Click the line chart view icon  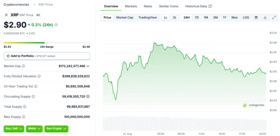coord(166,17)
